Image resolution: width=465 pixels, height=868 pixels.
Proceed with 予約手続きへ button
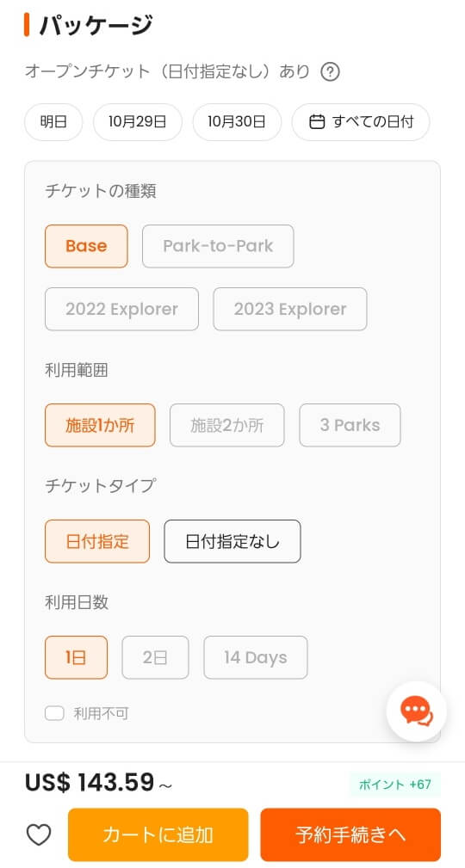point(350,834)
